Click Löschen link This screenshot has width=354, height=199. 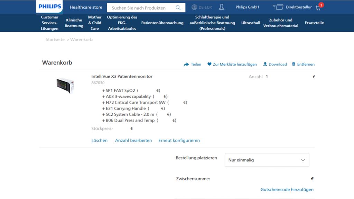99,140
